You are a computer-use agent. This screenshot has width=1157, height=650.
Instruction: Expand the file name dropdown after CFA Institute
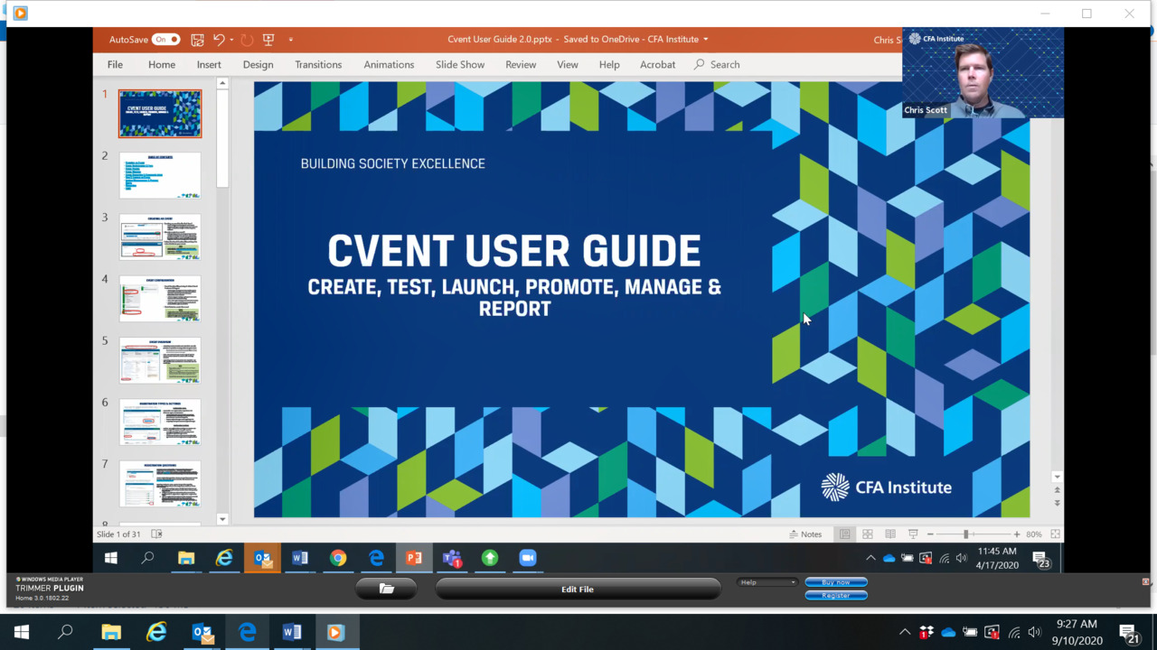tap(706, 40)
